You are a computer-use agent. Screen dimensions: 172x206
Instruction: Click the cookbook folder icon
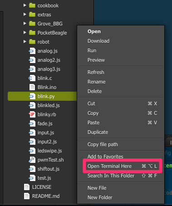(x=32, y=5)
